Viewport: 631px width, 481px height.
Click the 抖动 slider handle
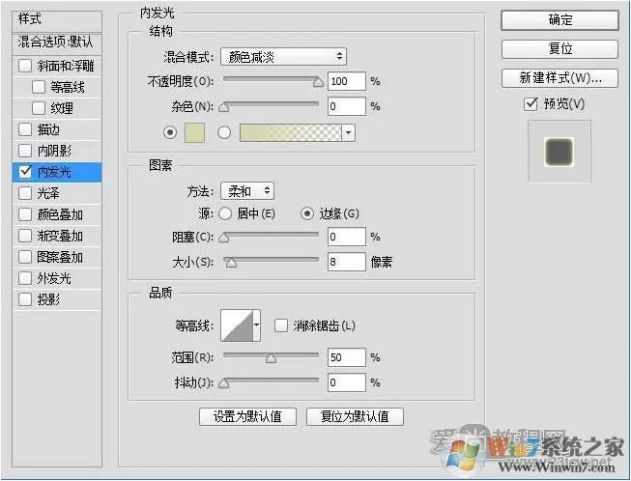[x=224, y=383]
